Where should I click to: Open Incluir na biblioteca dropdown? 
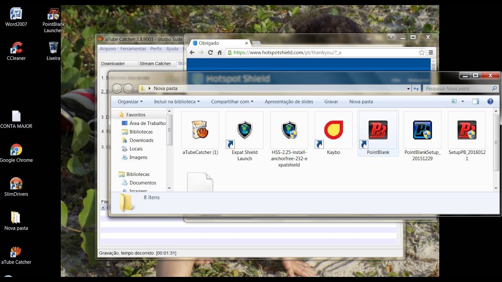tap(177, 101)
